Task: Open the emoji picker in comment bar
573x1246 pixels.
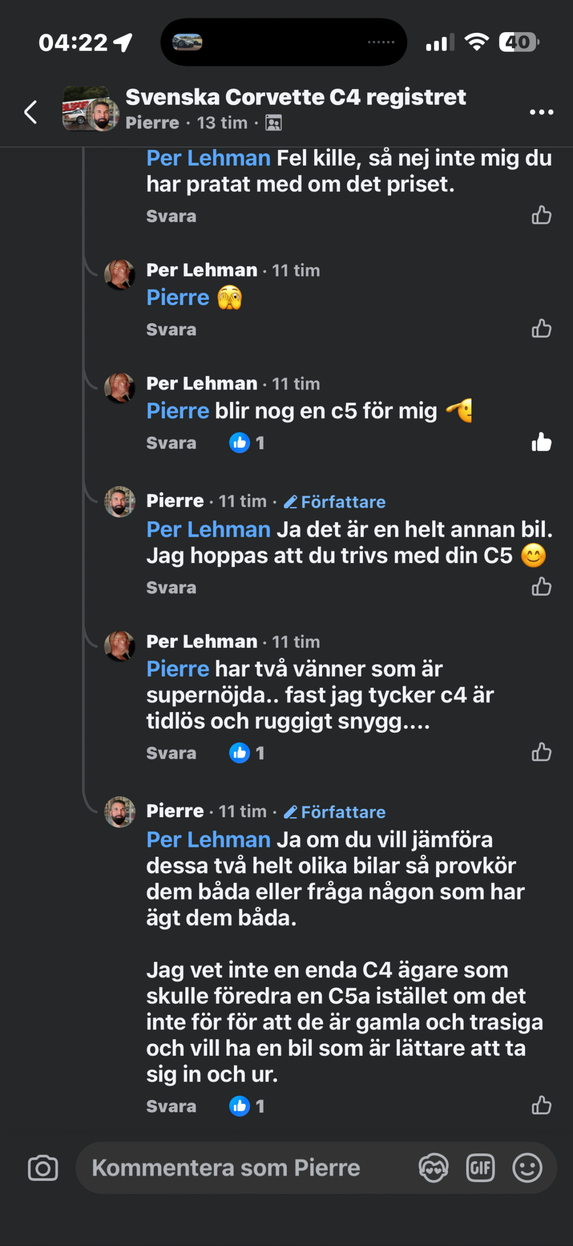Action: pos(527,1168)
